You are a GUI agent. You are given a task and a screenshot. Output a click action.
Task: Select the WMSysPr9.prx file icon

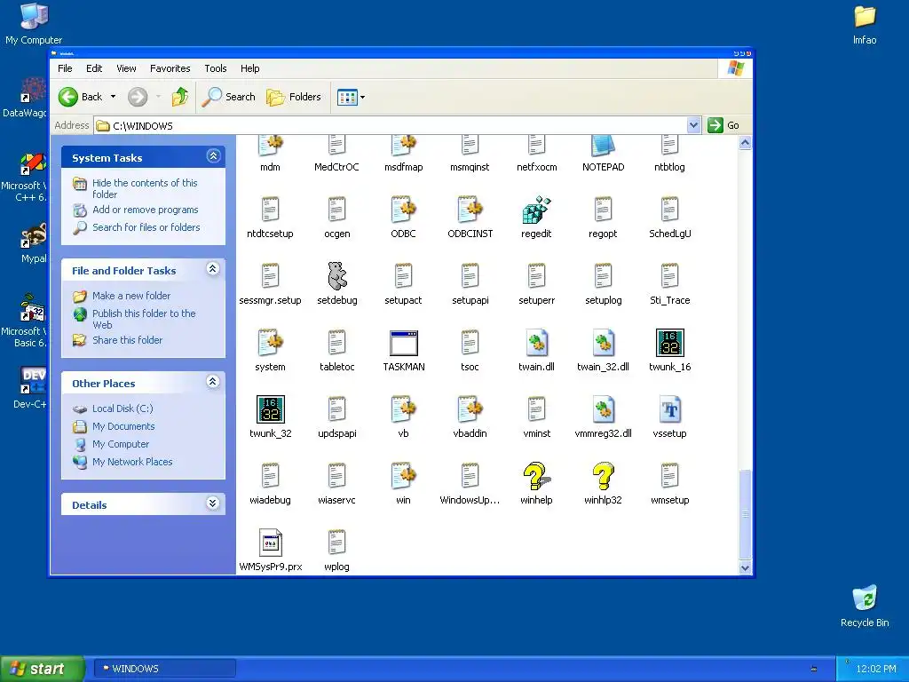point(270,543)
